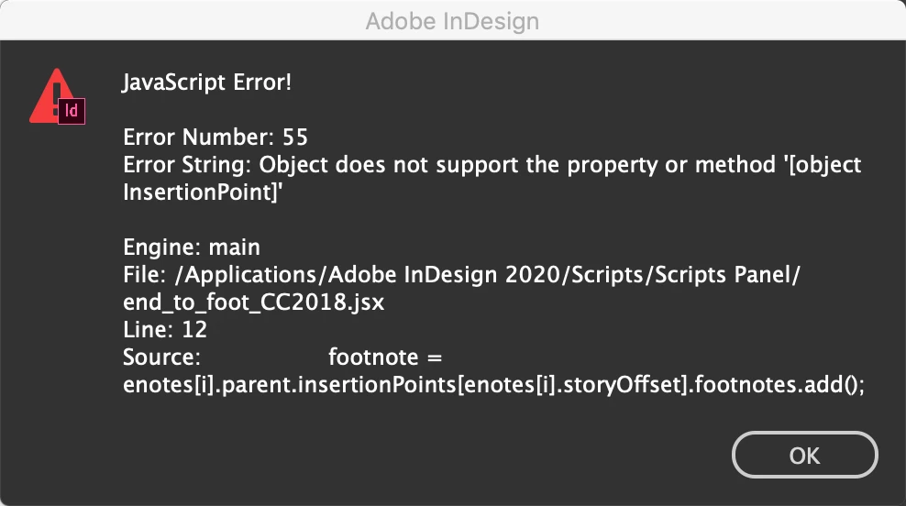
Task: Click the red warning triangle icon
Action: pyautogui.click(x=48, y=97)
